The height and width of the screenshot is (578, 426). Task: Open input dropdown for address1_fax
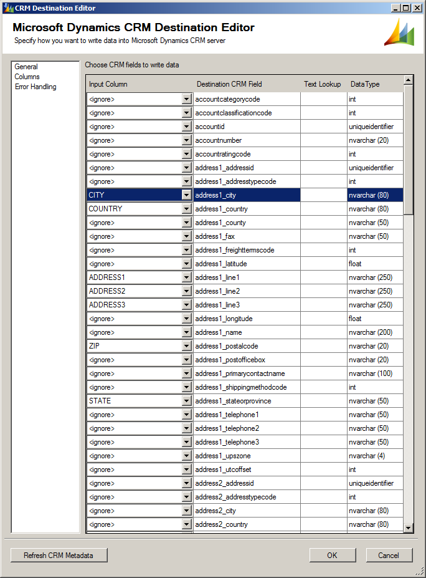pyautogui.click(x=187, y=236)
